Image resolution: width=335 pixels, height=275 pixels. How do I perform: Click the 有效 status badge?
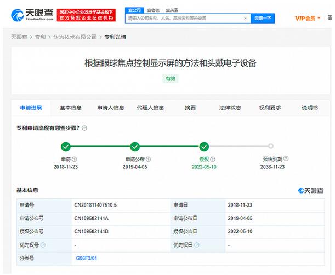(171, 79)
